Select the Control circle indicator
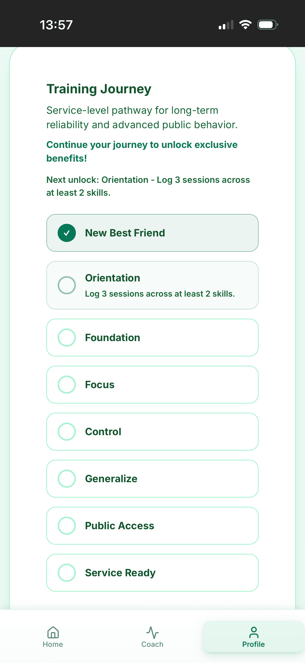 67,432
